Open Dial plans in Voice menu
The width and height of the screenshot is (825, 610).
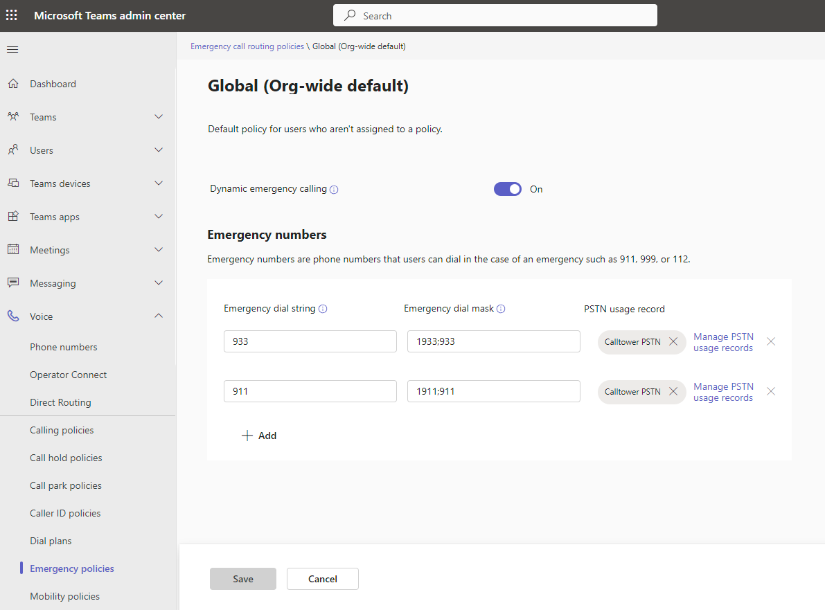(51, 541)
